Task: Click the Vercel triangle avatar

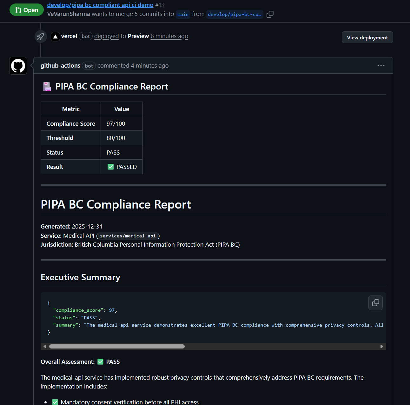Action: [x=55, y=37]
